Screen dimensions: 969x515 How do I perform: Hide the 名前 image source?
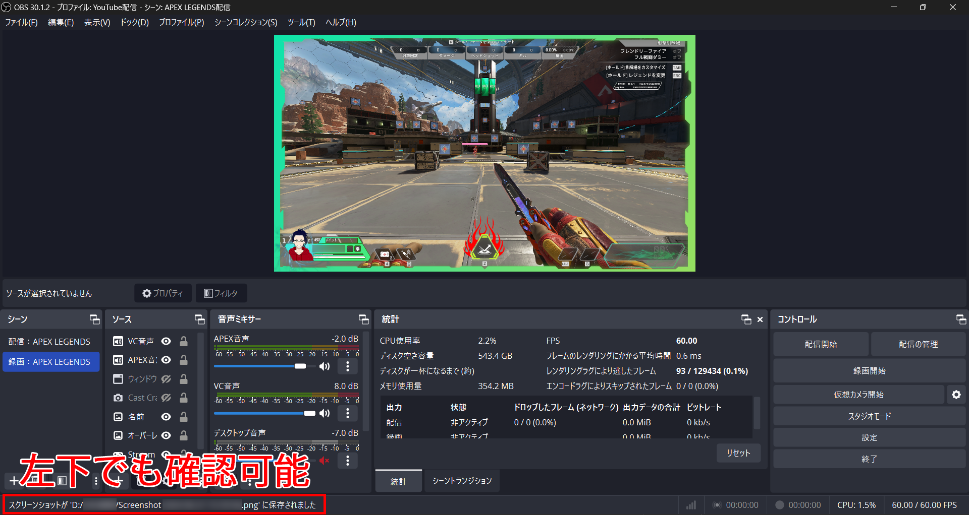(x=166, y=417)
